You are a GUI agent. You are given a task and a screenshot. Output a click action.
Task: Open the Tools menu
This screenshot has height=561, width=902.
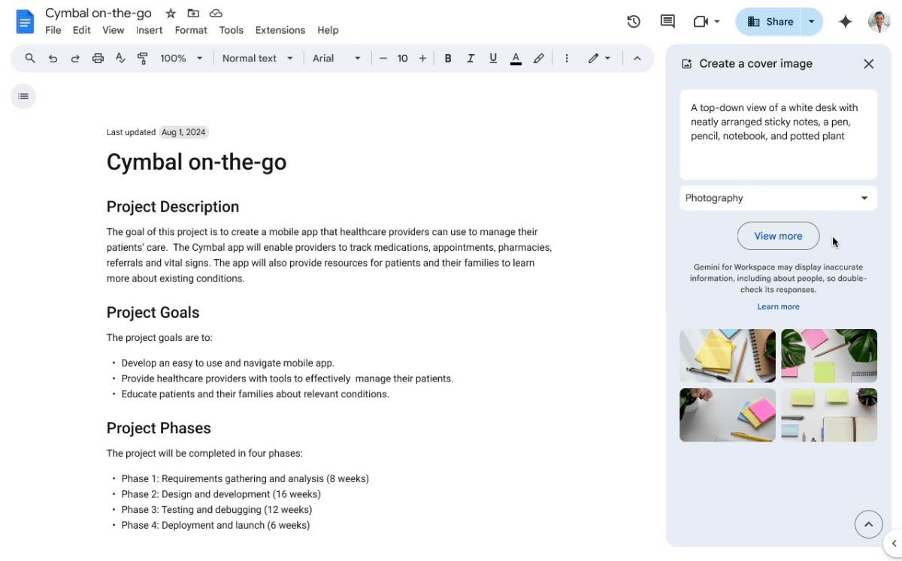tap(231, 30)
